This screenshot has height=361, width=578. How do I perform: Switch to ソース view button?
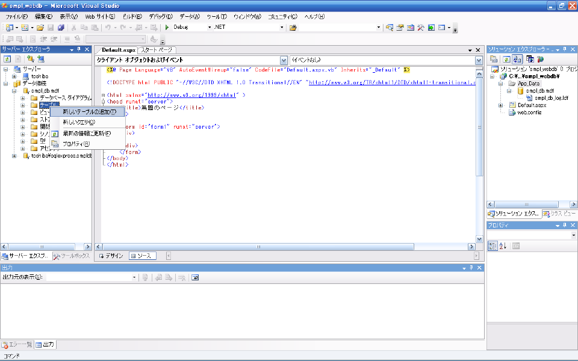point(143,256)
